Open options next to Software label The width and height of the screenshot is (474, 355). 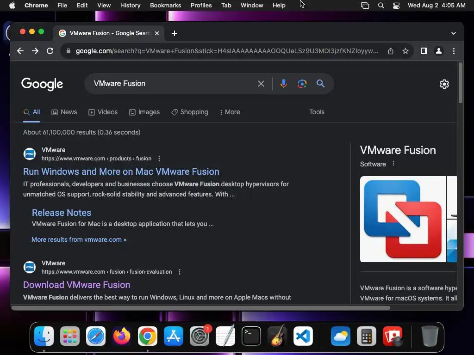pos(393,164)
